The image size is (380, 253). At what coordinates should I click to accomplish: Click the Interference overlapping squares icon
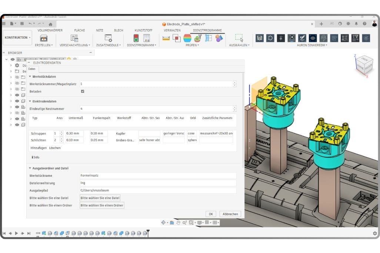[x=176, y=38]
